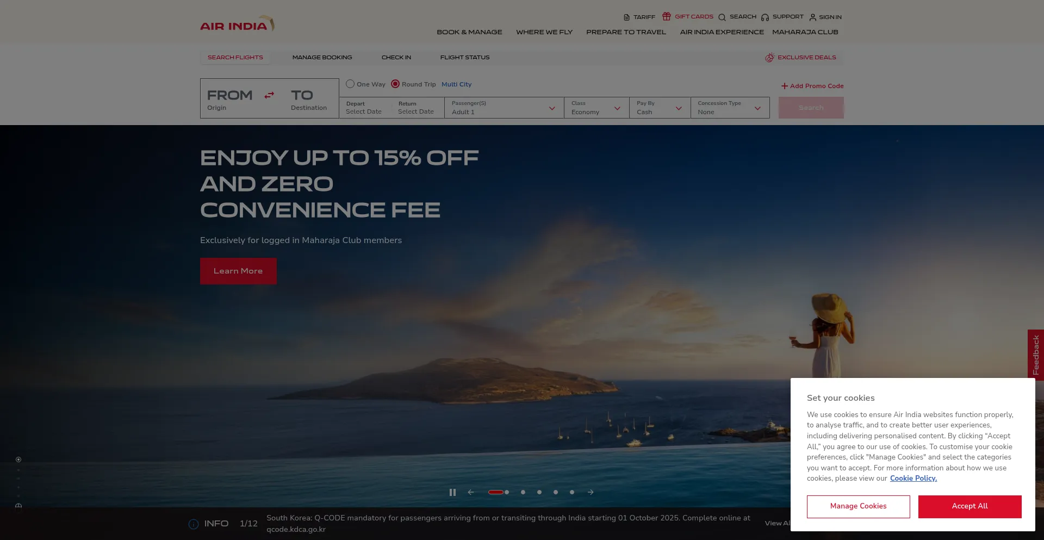1044x540 pixels.
Task: Choose the Multi City trip option
Action: click(456, 84)
